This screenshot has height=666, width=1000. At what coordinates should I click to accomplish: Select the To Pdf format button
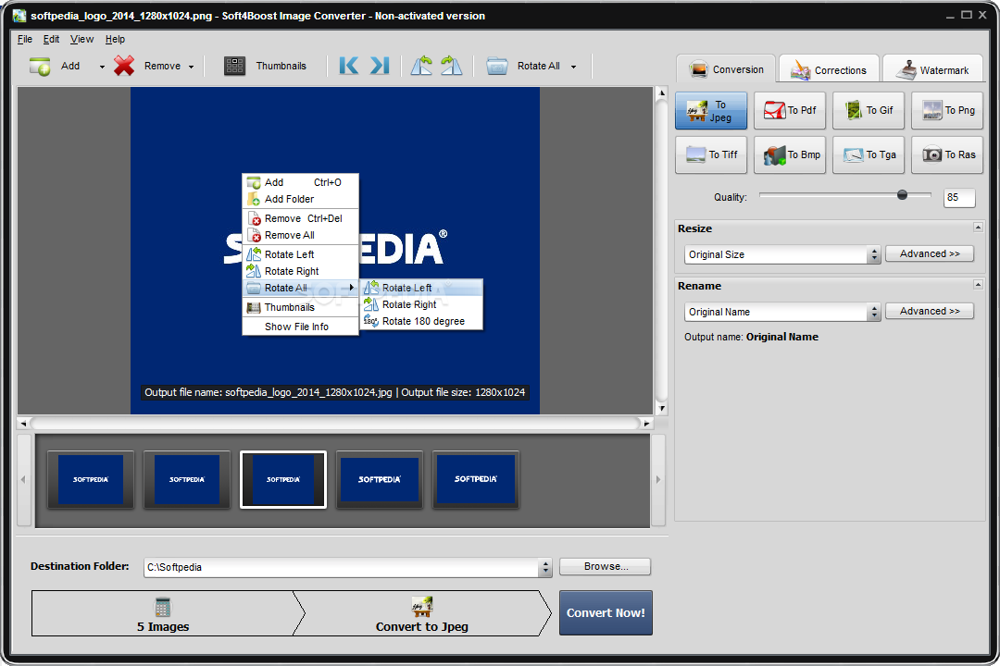(790, 110)
